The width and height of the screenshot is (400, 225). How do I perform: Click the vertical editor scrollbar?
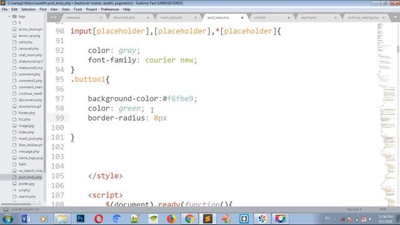(x=398, y=49)
